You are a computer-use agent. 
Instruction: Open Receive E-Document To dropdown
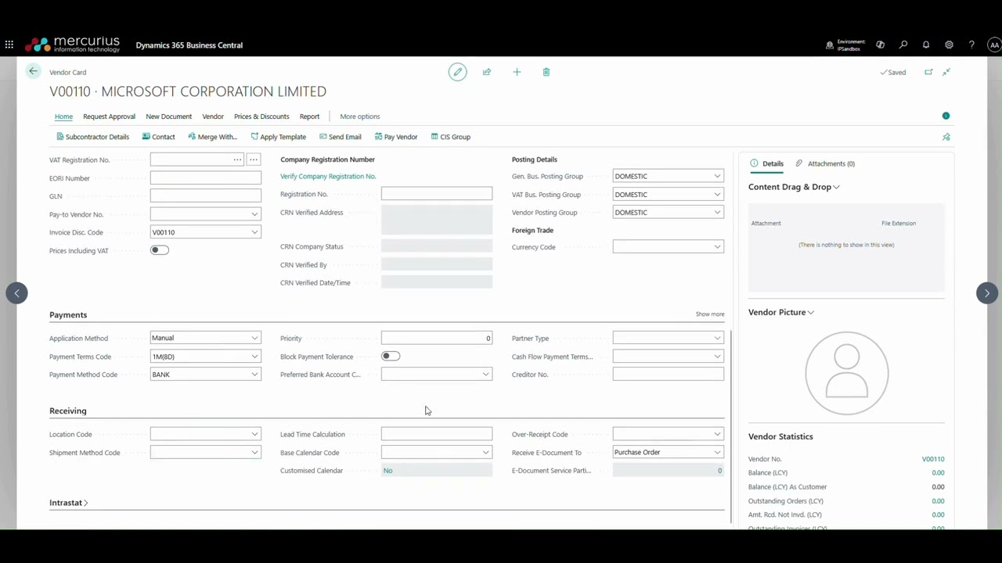(717, 453)
